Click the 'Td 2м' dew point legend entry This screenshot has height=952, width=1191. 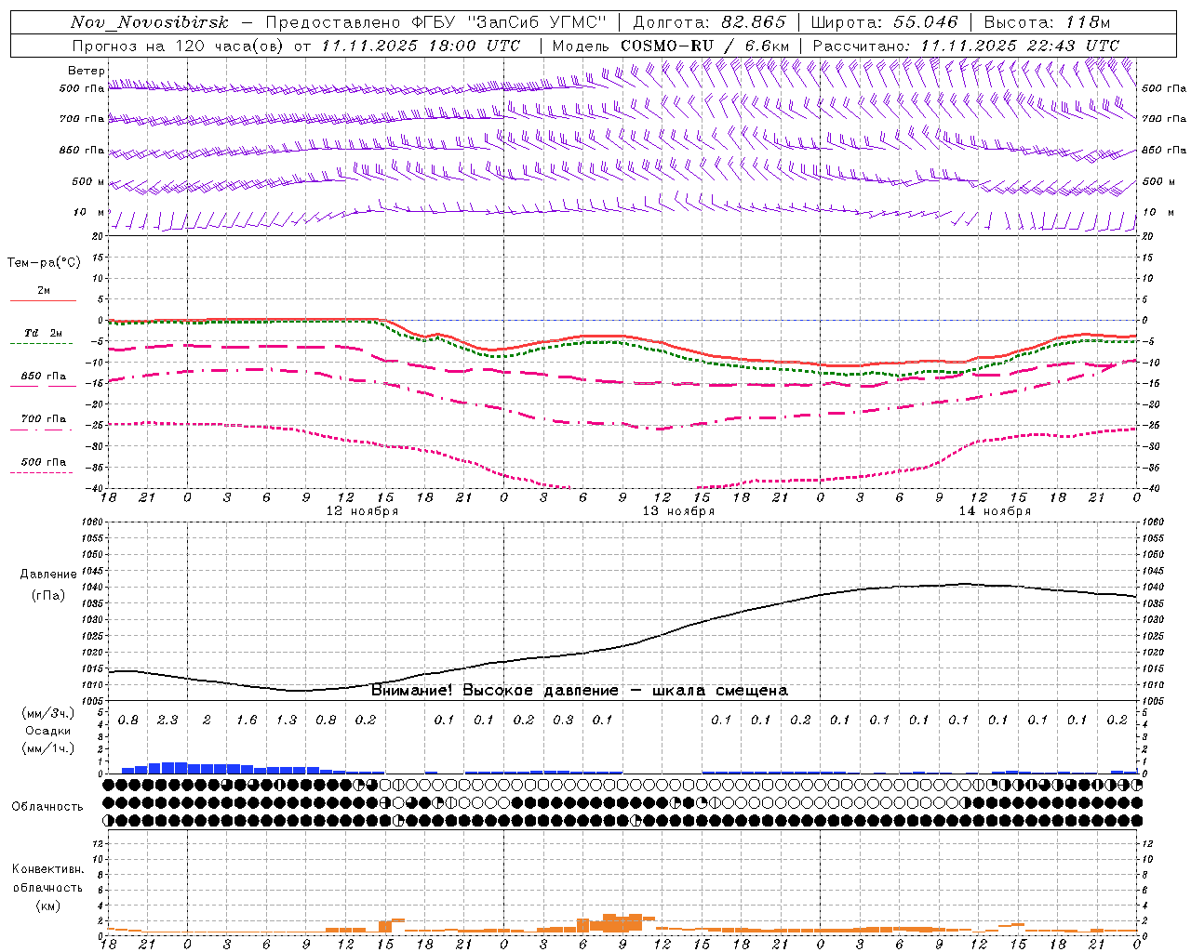click(43, 333)
